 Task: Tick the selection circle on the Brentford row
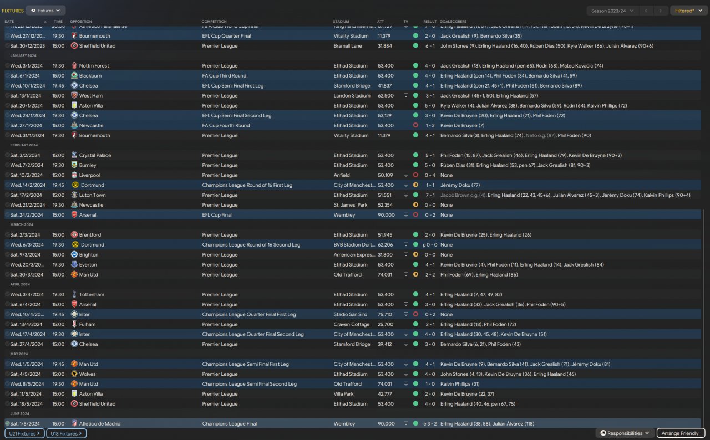(x=7, y=235)
